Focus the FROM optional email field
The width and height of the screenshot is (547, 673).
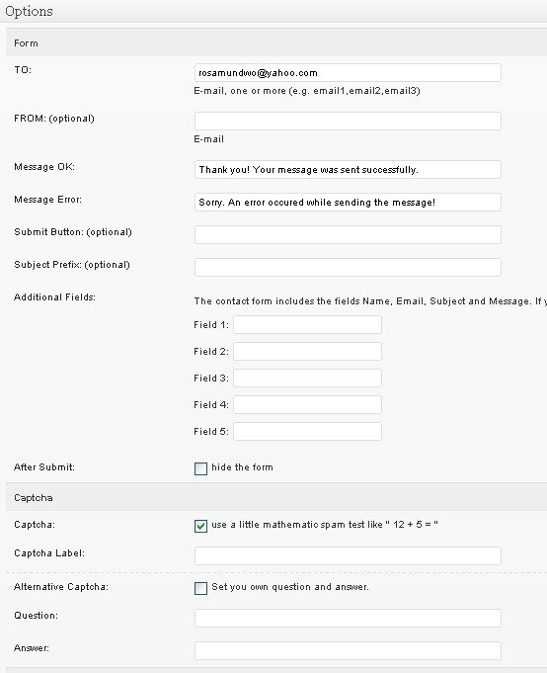click(348, 121)
